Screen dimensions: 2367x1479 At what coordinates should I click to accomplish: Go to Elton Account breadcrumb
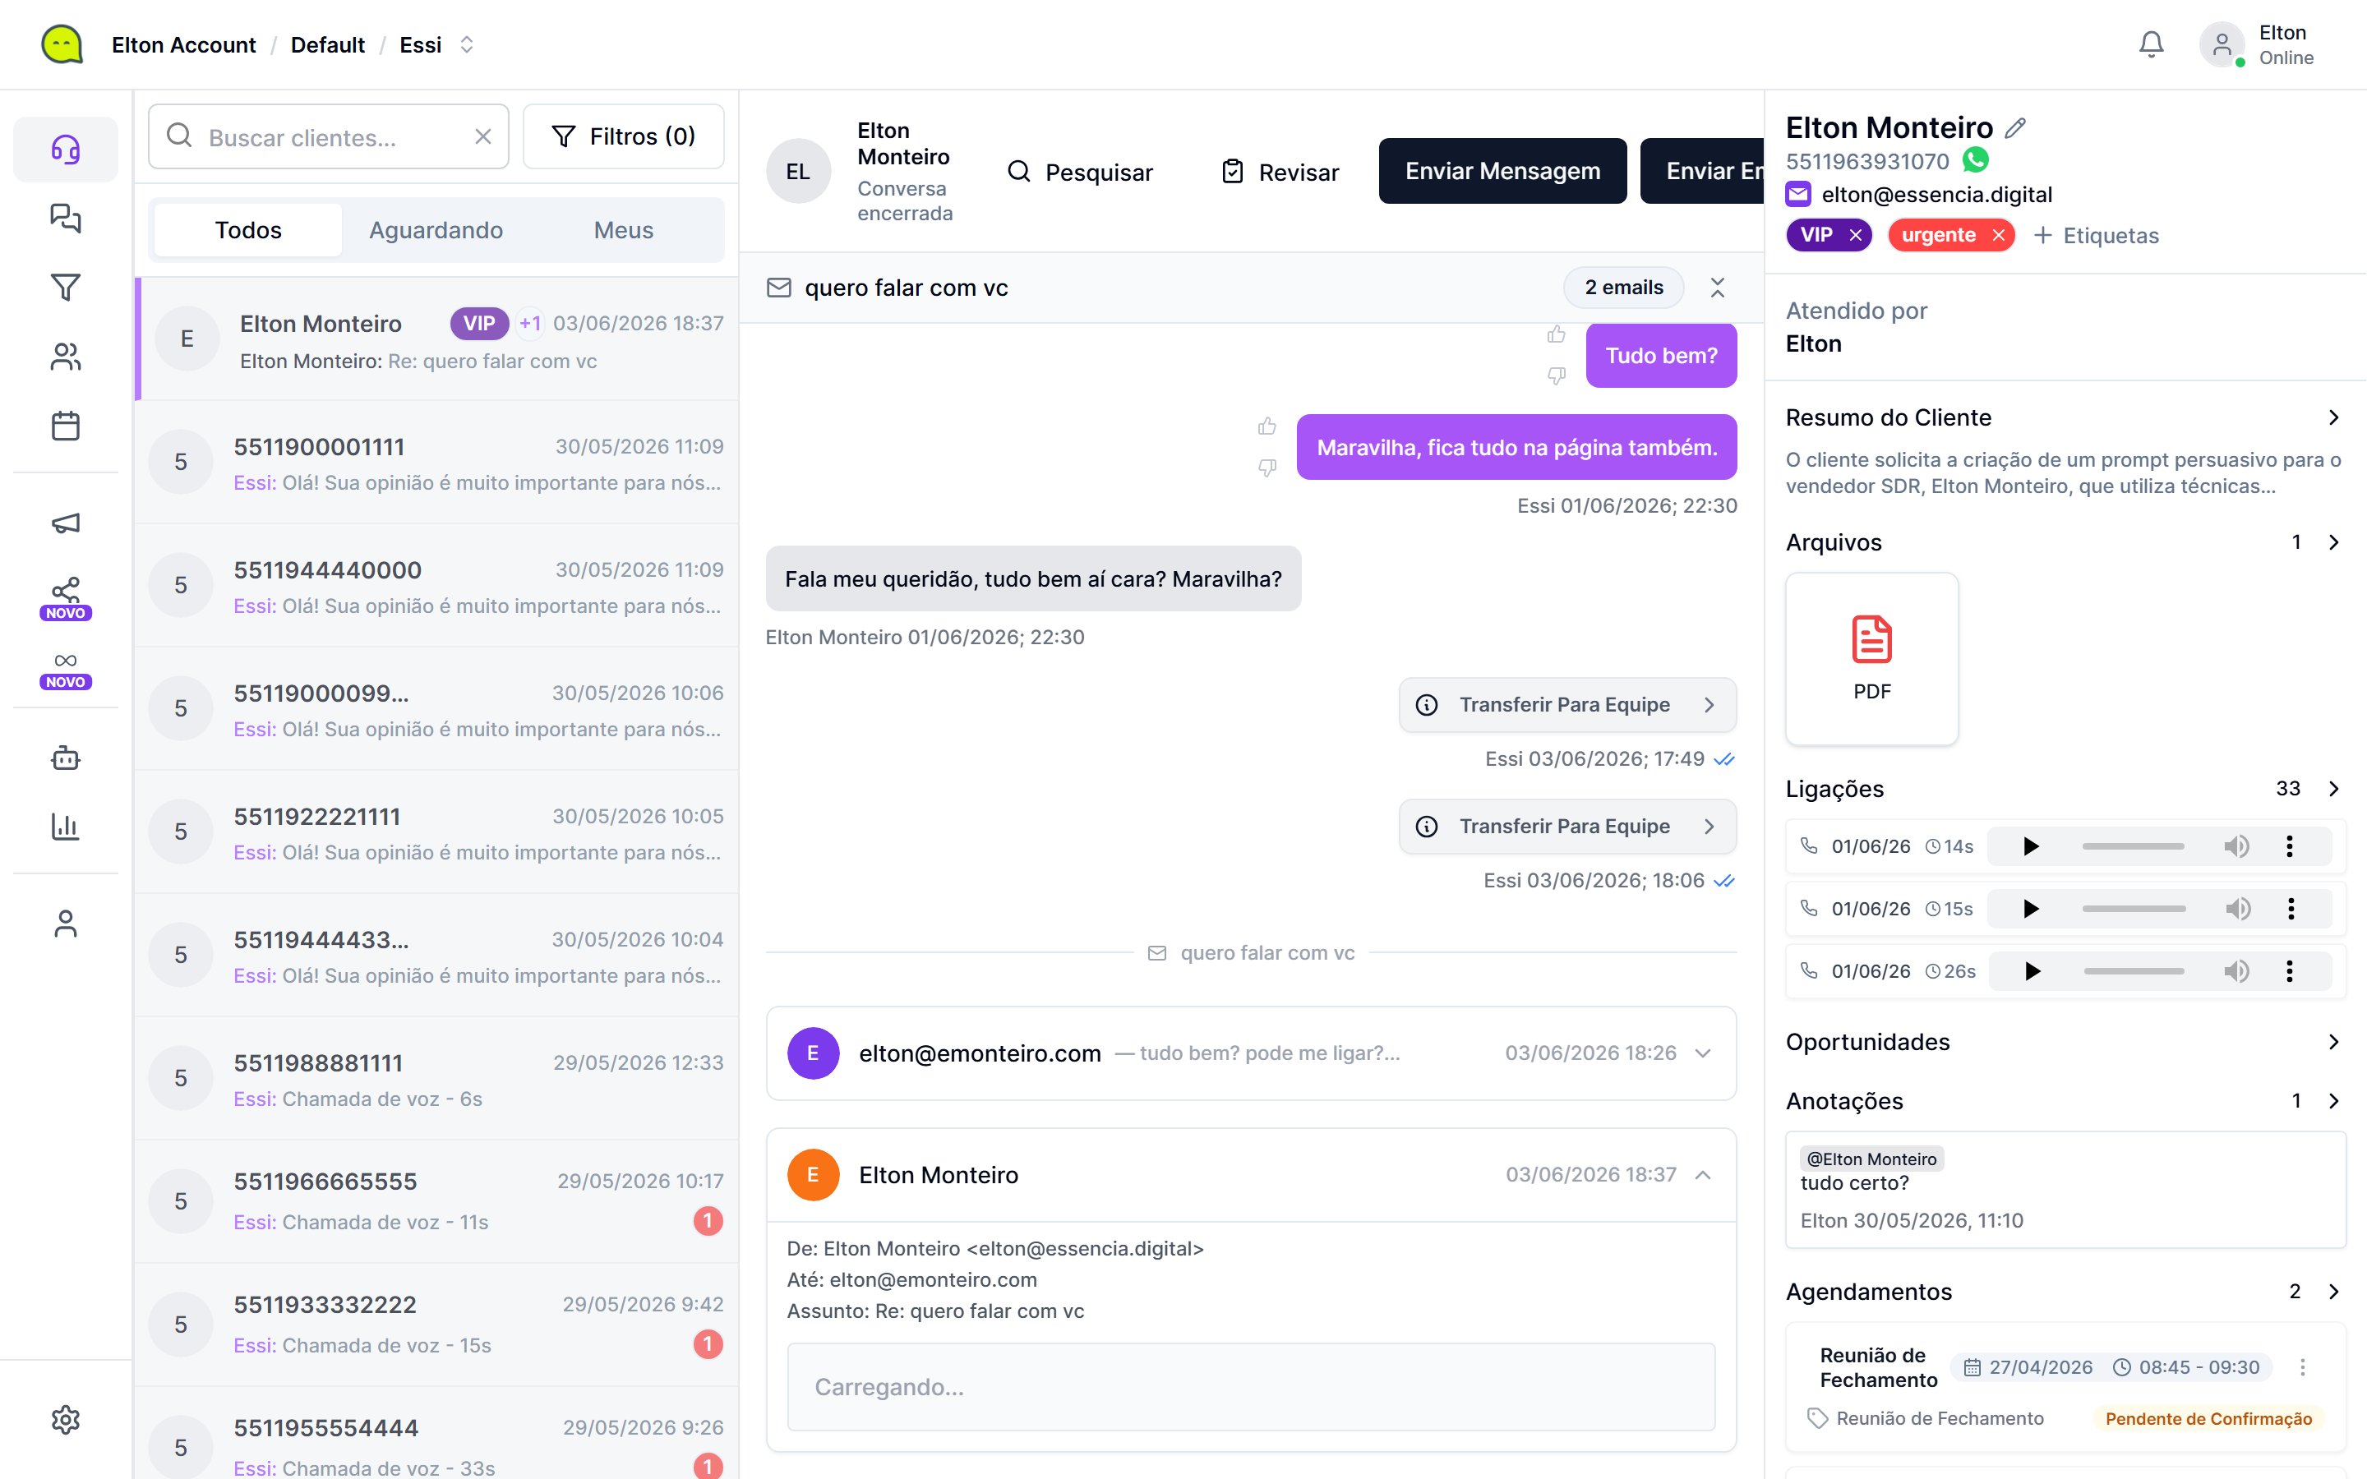(184, 45)
